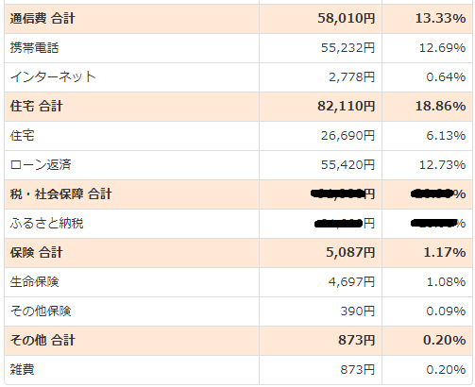475x387 pixels.
Task: Click the 税・社会保障 合計 row label
Action: click(x=60, y=194)
